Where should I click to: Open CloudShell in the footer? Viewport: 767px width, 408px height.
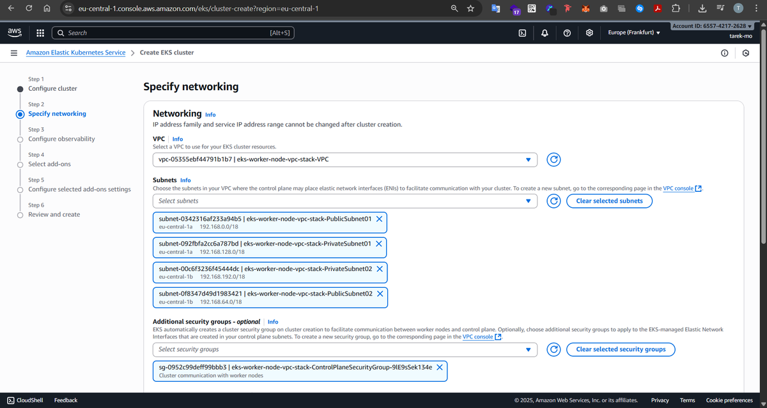coord(25,400)
